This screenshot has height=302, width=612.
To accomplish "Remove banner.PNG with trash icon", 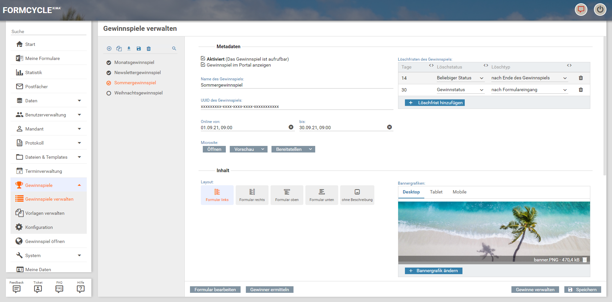I will coord(585,260).
